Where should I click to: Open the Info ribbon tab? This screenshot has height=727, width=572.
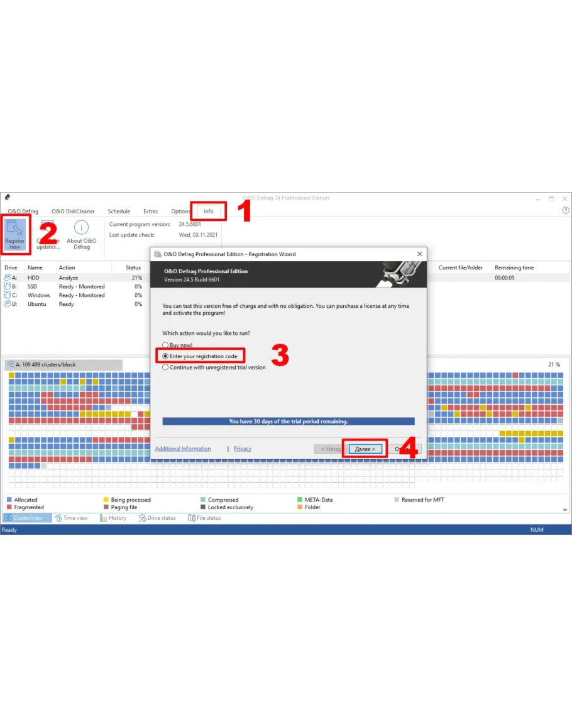click(208, 211)
